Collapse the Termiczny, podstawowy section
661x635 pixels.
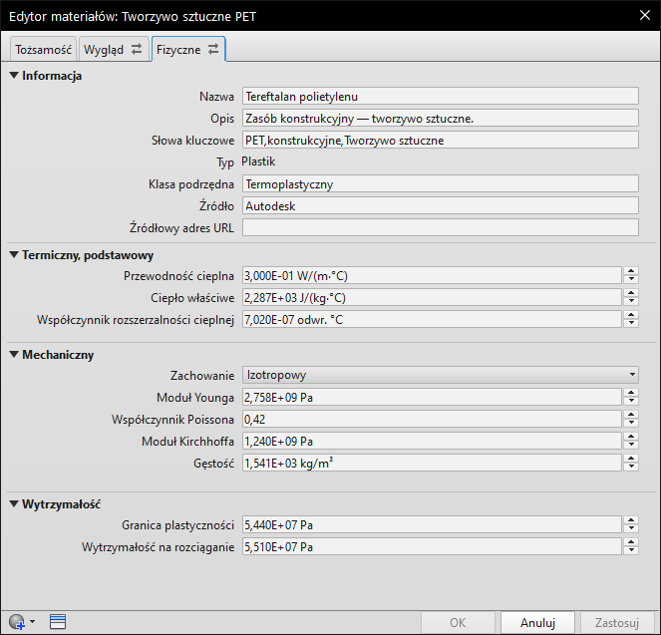[x=14, y=255]
